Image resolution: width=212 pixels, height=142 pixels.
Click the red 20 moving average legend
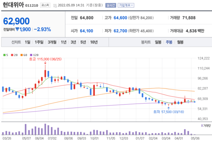[14, 55]
